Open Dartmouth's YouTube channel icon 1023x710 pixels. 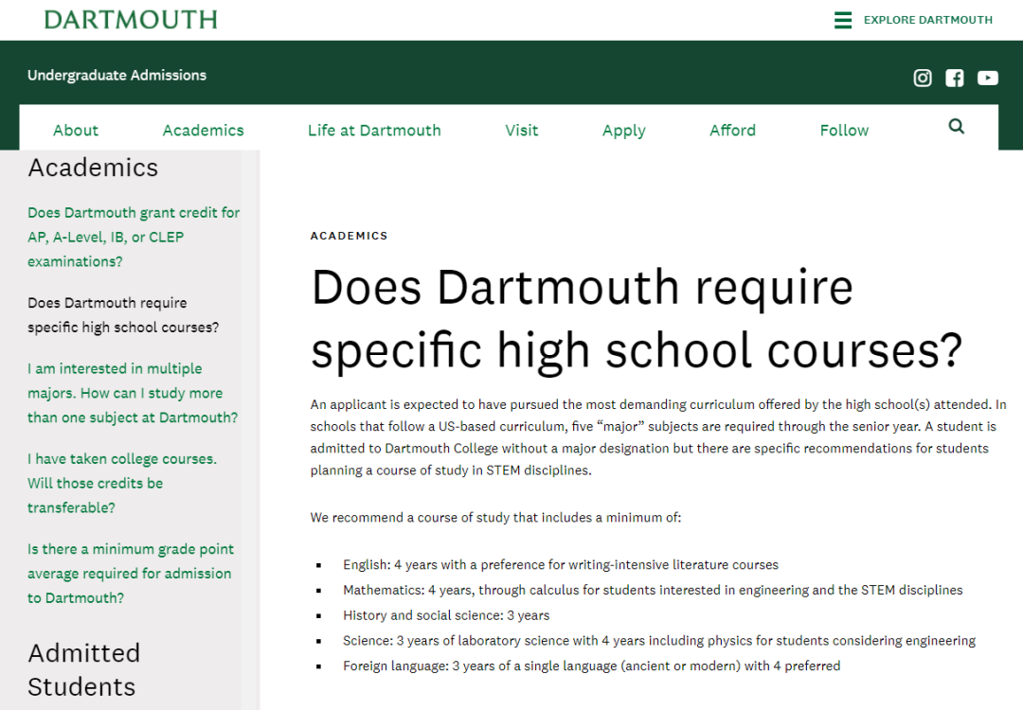pos(987,79)
